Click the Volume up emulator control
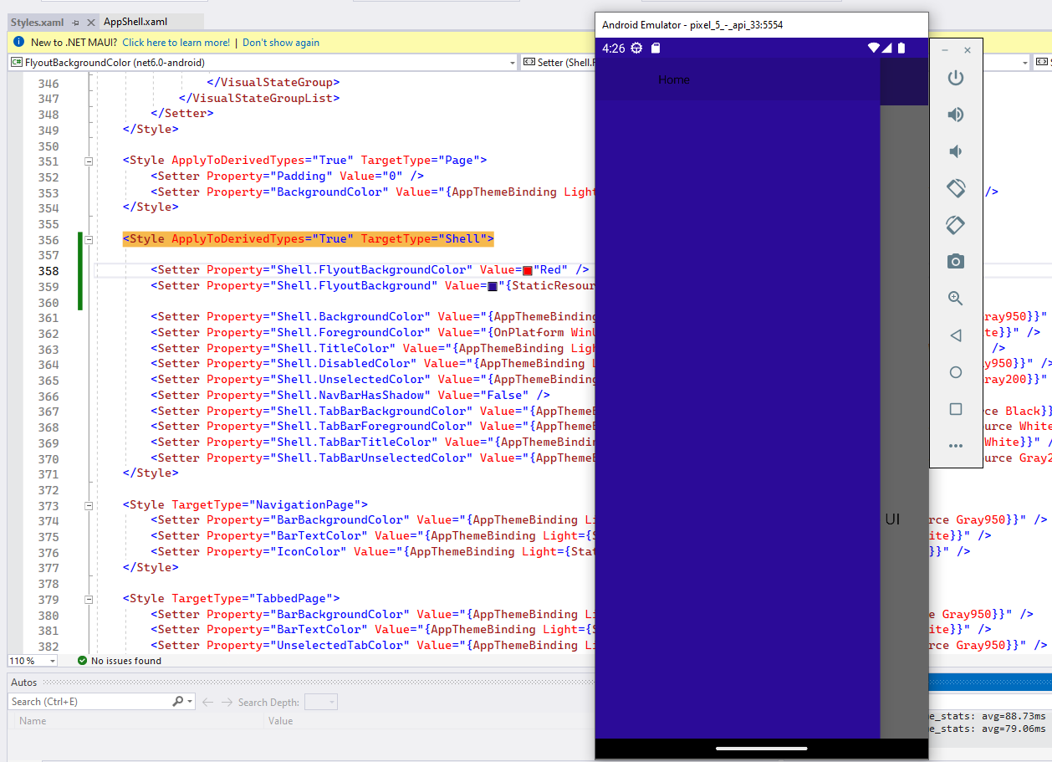The height and width of the screenshot is (762, 1052). (956, 115)
